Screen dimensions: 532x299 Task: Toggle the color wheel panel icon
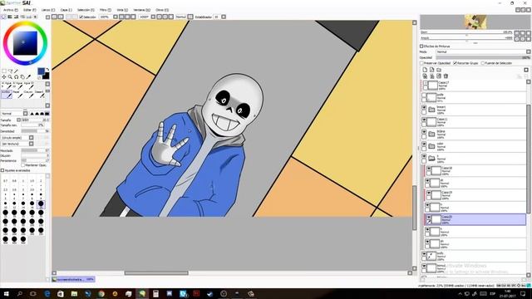(x=3, y=17)
